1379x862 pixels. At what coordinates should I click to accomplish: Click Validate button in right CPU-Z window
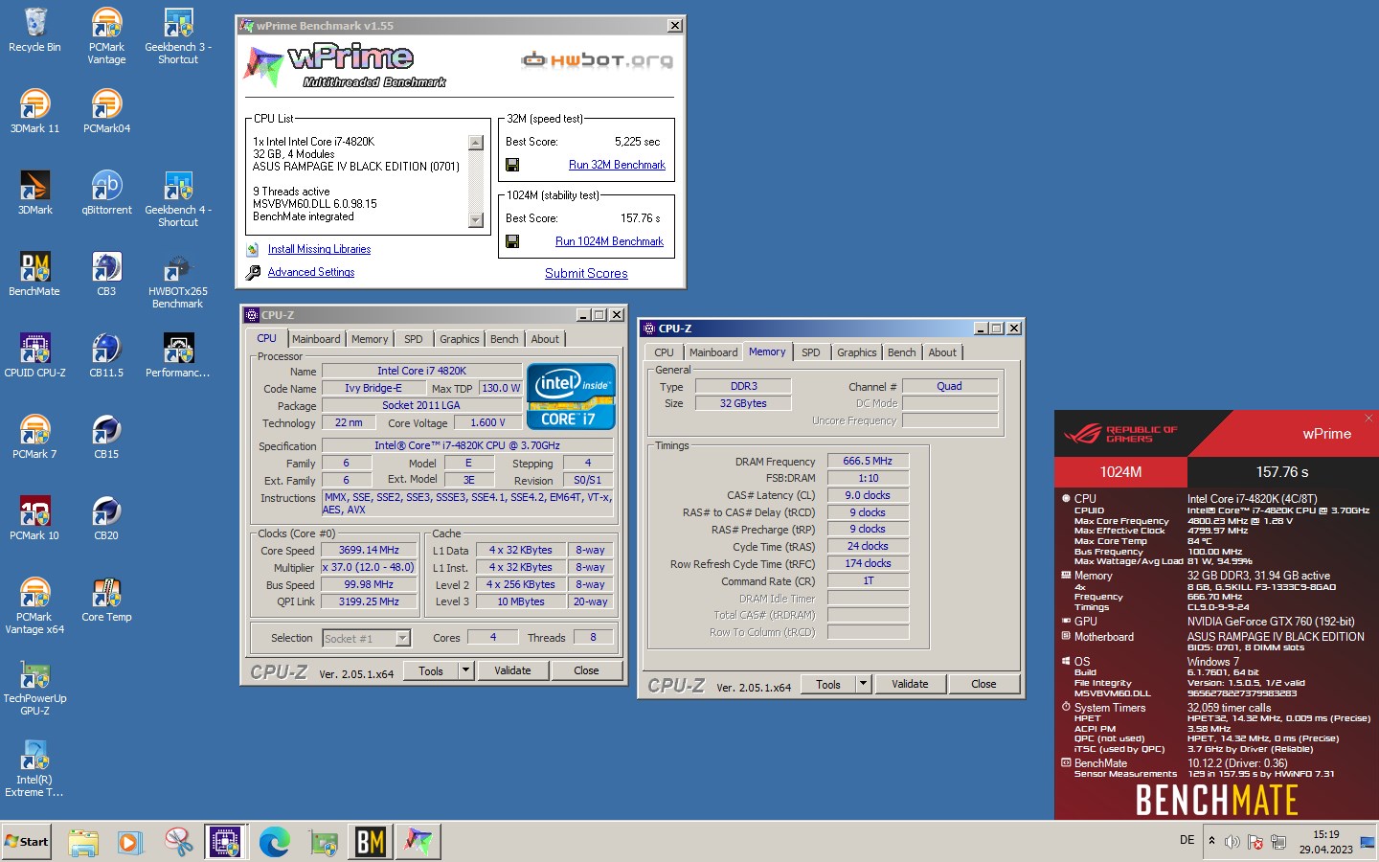[x=910, y=684]
